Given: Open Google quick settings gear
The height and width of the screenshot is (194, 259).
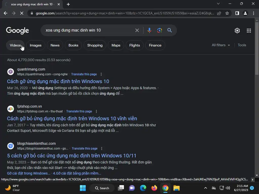Looking at the screenshot, I should (x=237, y=31).
